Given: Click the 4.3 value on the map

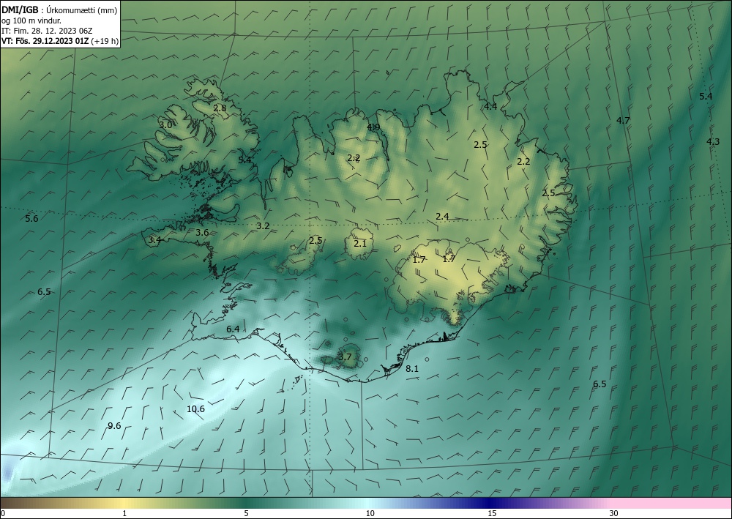Looking at the screenshot, I should pyautogui.click(x=713, y=141).
